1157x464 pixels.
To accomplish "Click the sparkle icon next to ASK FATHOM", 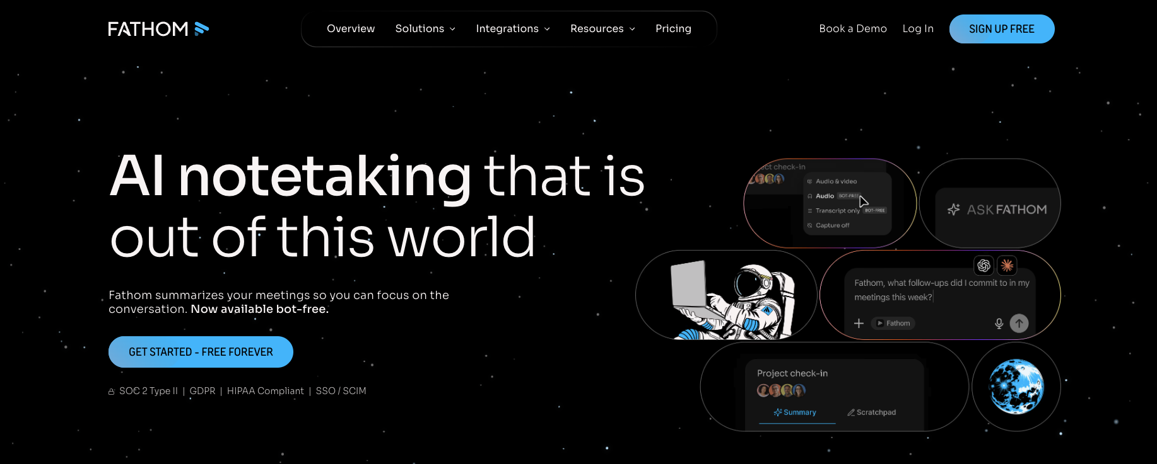I will click(x=954, y=210).
